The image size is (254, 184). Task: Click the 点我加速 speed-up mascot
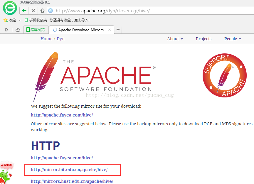coord(6,173)
